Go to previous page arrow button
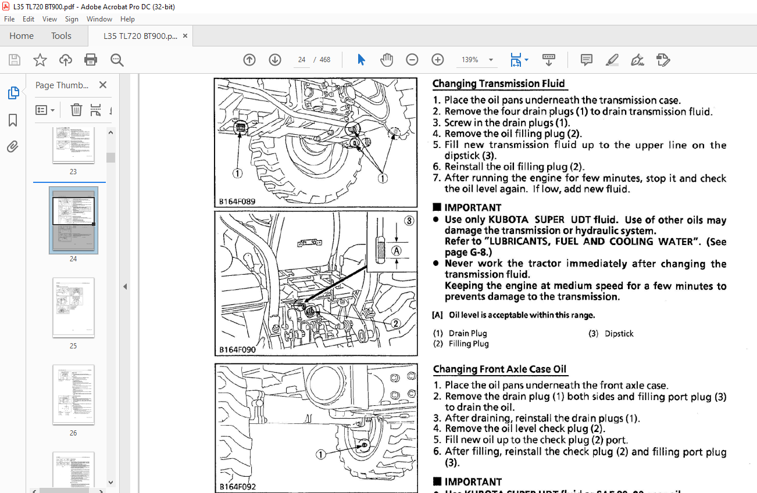This screenshot has width=757, height=493. click(249, 60)
